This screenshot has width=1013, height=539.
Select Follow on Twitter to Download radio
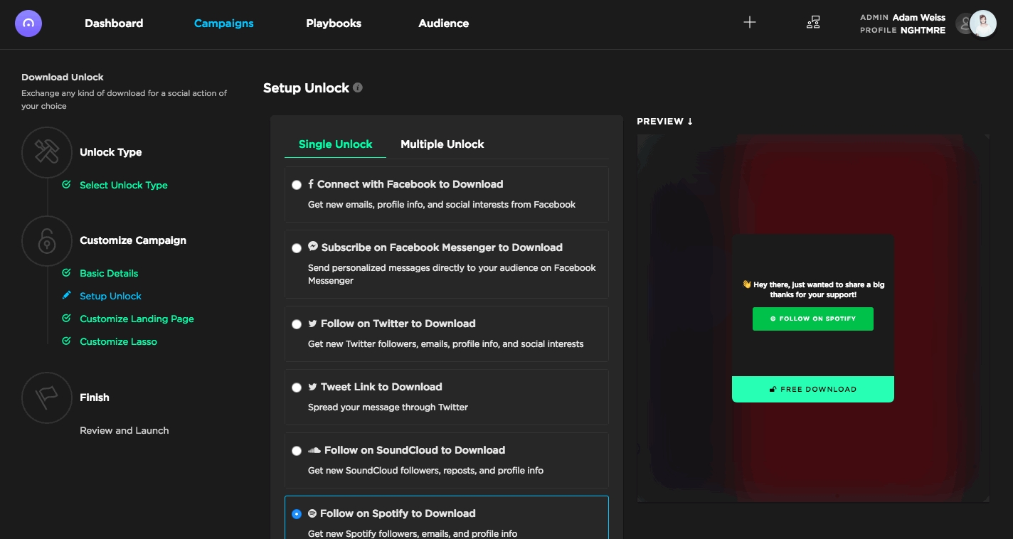[297, 324]
